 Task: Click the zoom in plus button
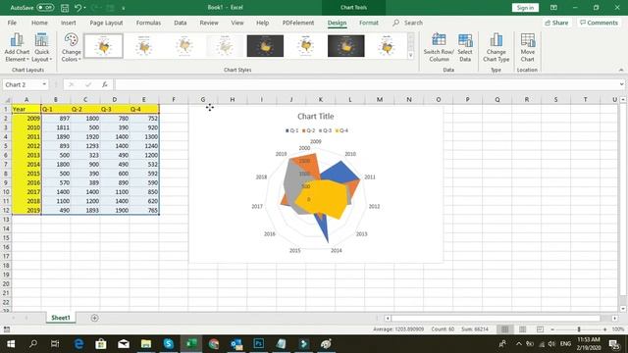tap(604, 329)
